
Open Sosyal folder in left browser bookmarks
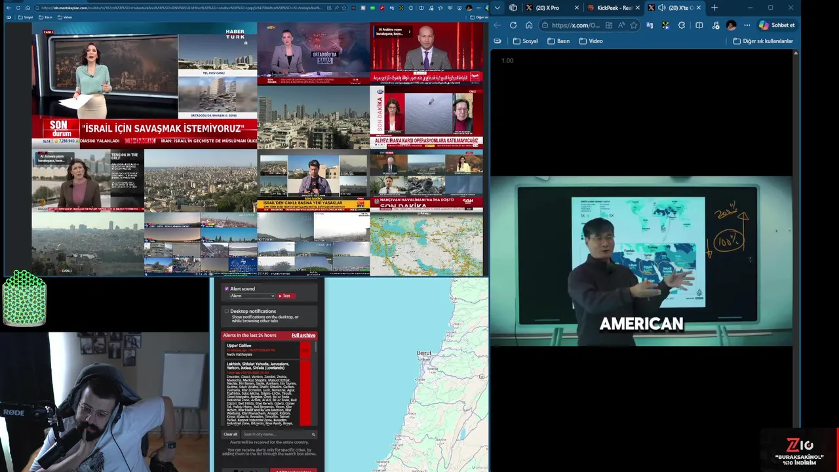[x=25, y=17]
